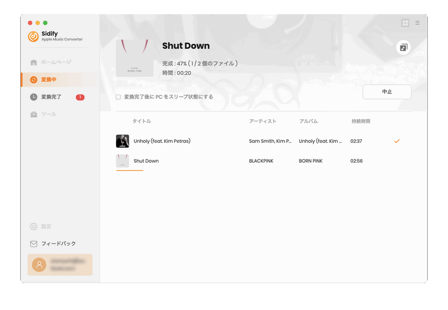The height and width of the screenshot is (310, 448).
Task: Select the Shut Down title in list
Action: pos(146,161)
